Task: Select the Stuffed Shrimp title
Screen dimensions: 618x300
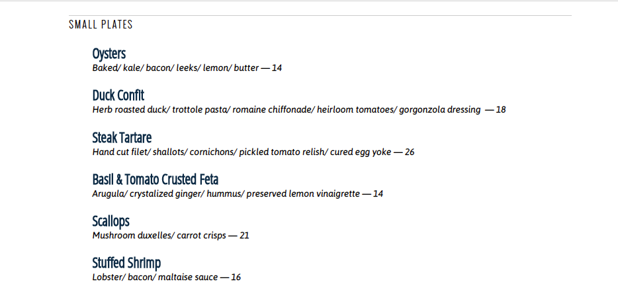Action: coord(126,263)
